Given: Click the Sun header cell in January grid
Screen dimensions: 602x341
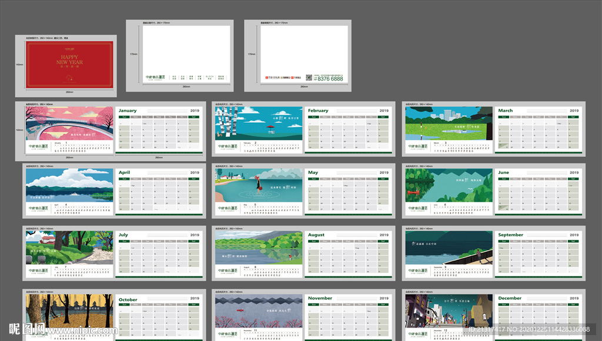Looking at the screenshot, I should coord(125,117).
